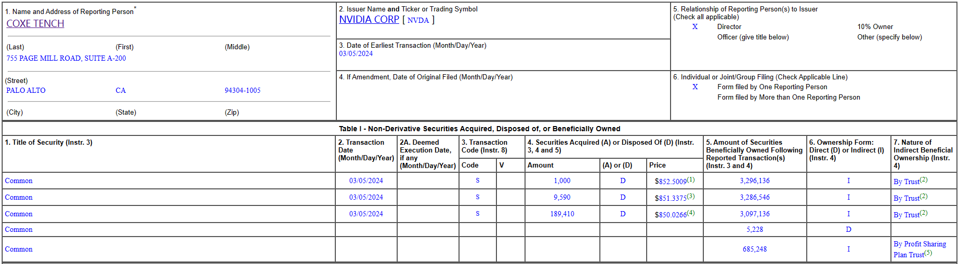Click the 94304-1005 zip code

(x=243, y=90)
